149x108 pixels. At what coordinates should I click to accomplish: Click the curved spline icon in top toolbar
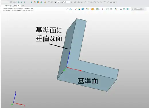pos(101,2)
